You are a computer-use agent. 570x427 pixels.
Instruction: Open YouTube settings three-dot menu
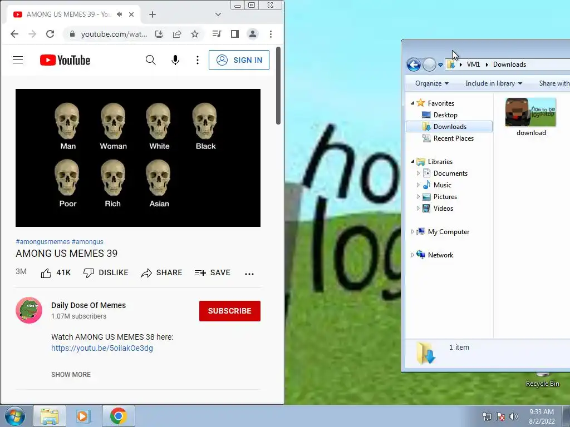(x=198, y=60)
